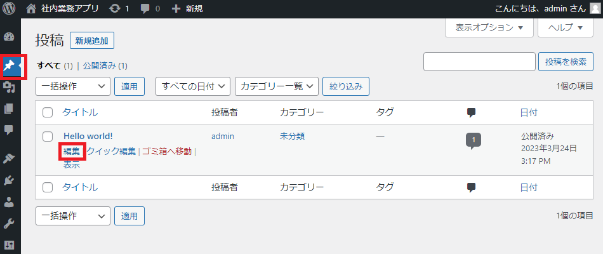Tick the select-all checkbox in table footer

point(48,187)
